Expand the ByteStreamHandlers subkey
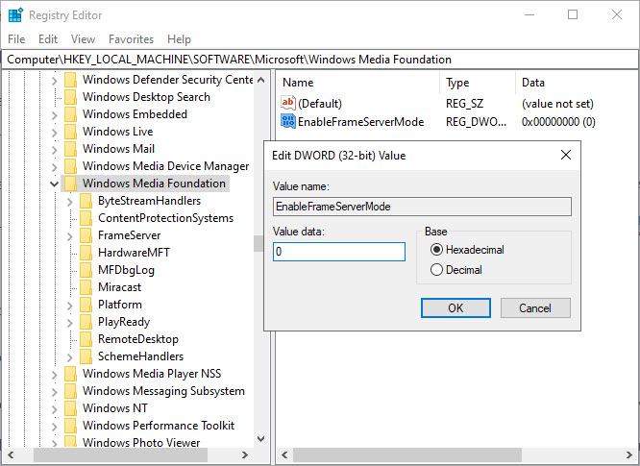The height and width of the screenshot is (466, 640). (x=69, y=202)
